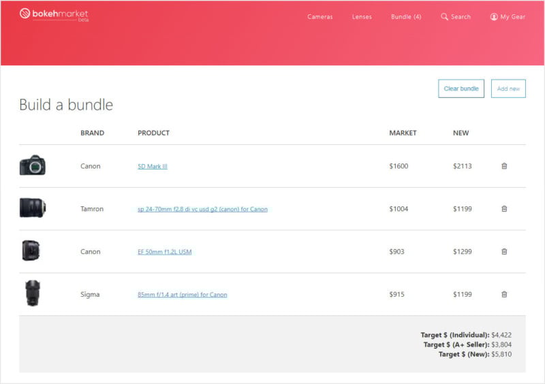Click the Sigma brand cell
This screenshot has height=384, width=545.
(x=90, y=294)
